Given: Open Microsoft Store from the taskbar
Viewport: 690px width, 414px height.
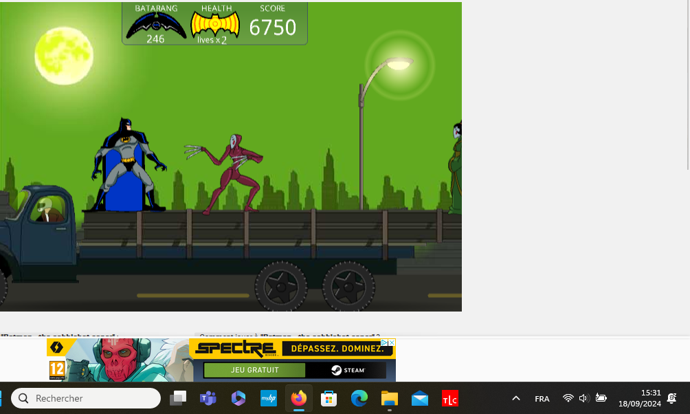Looking at the screenshot, I should click(329, 398).
